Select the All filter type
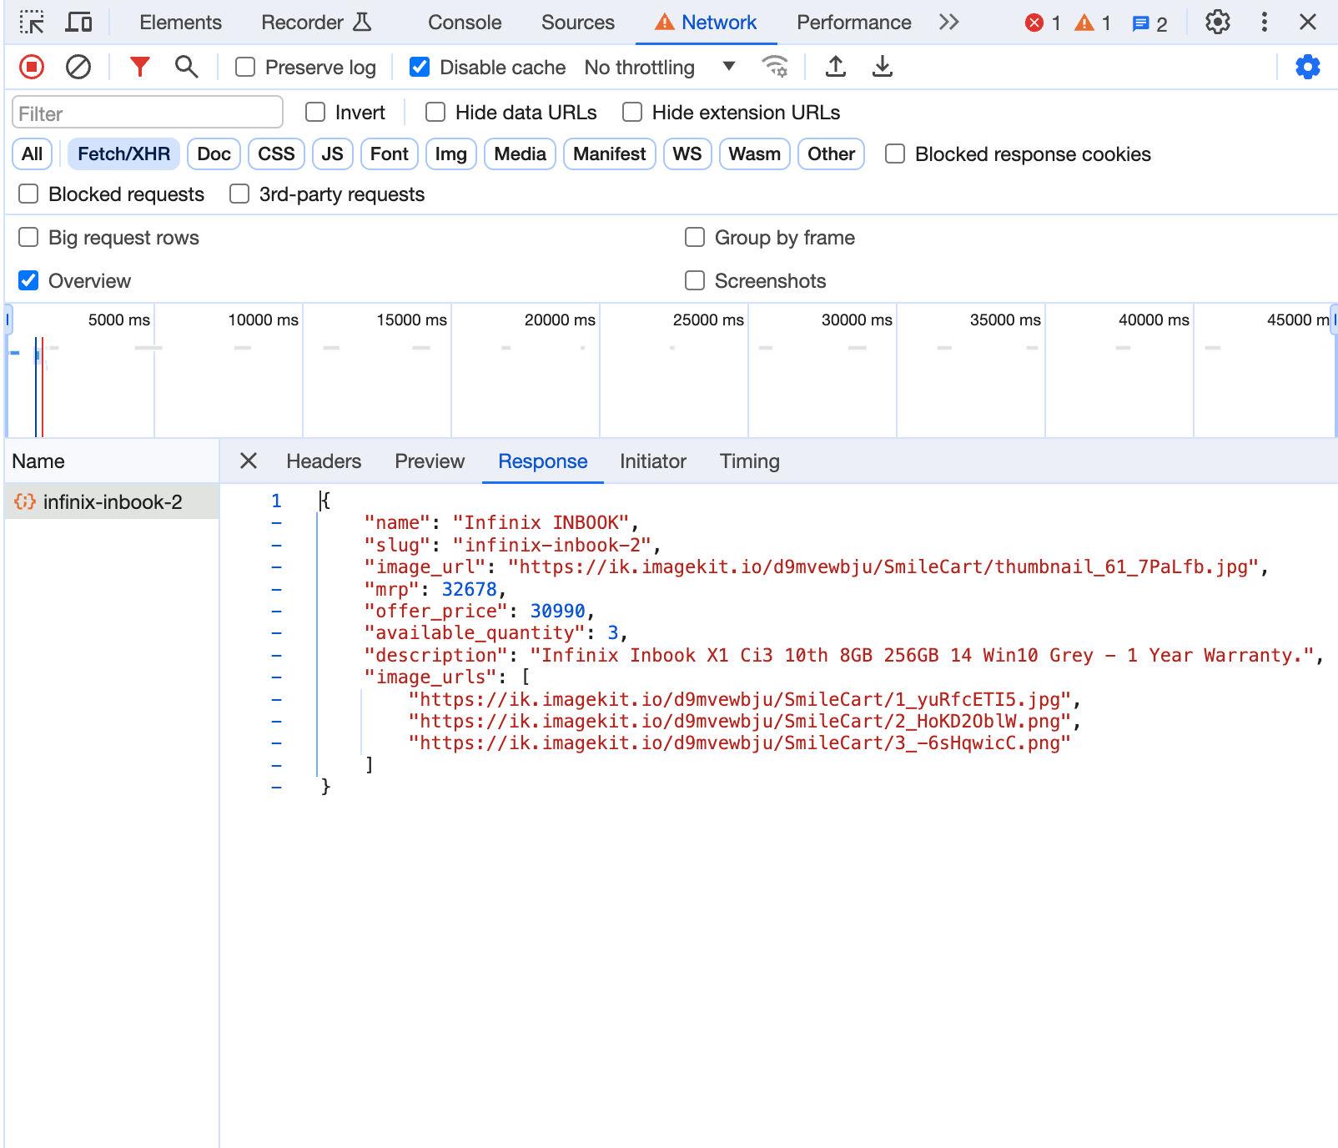Viewport: 1338px width, 1148px height. 33,154
